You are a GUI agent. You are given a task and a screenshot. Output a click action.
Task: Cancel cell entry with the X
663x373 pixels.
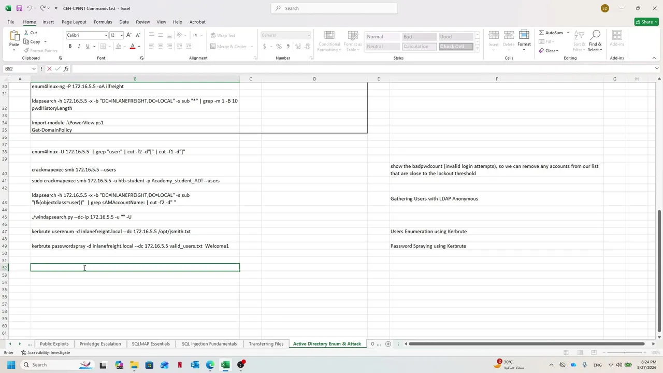(x=49, y=69)
